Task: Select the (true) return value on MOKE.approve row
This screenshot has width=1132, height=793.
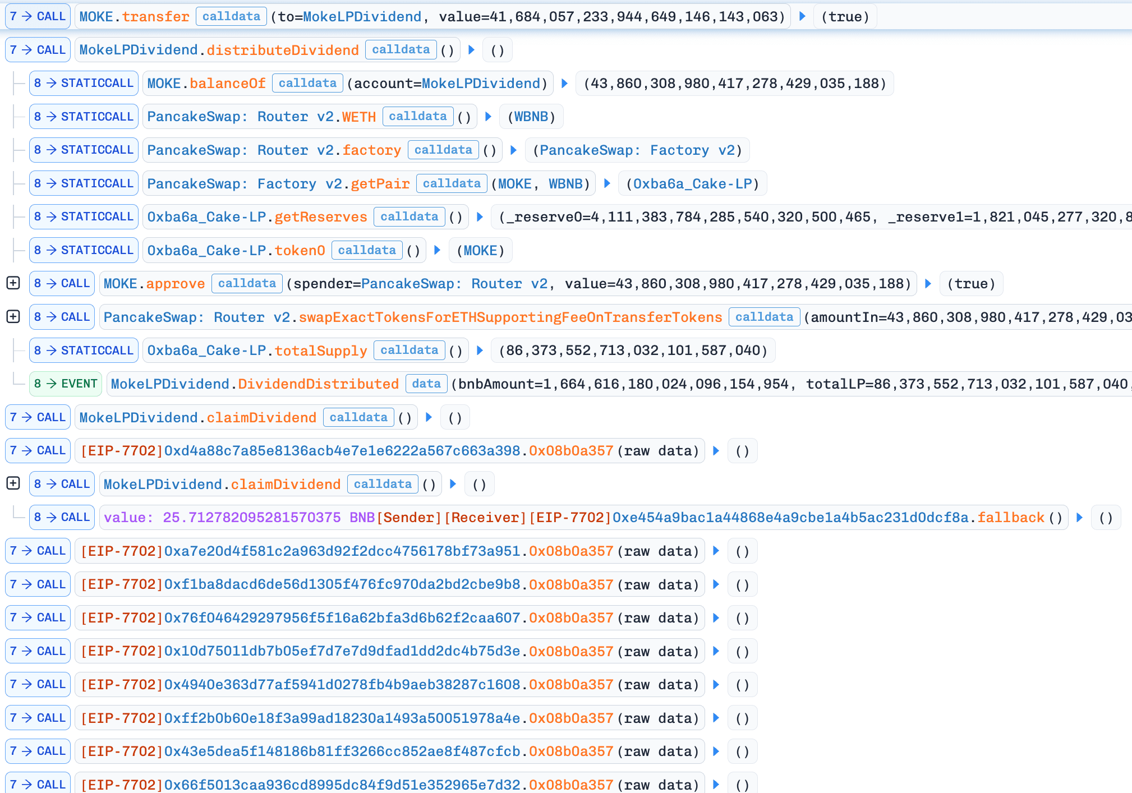Action: click(x=971, y=283)
